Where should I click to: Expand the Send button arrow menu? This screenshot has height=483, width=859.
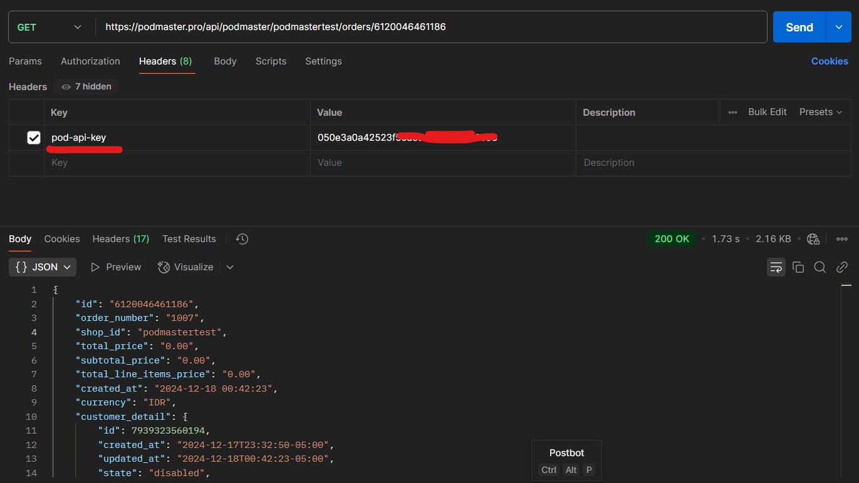pyautogui.click(x=839, y=27)
